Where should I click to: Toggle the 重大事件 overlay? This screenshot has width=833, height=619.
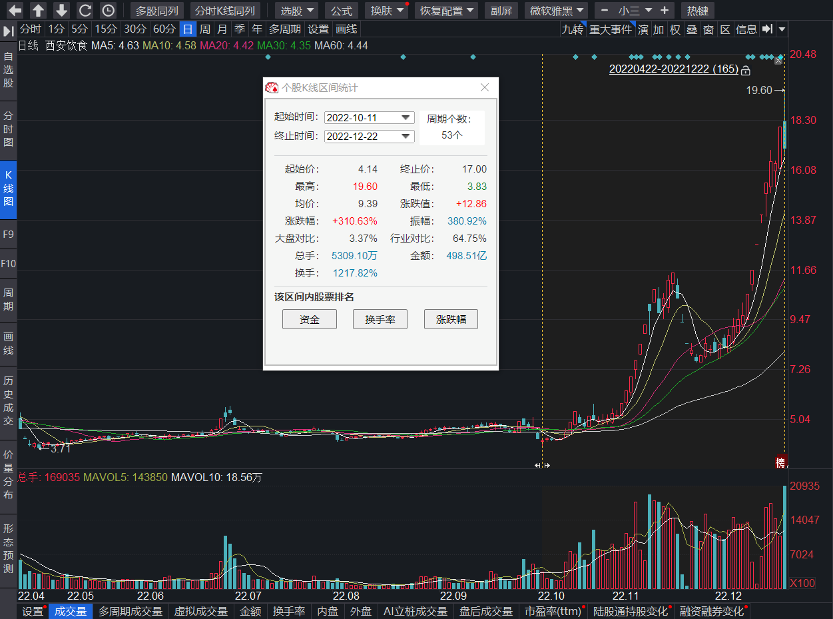(610, 29)
